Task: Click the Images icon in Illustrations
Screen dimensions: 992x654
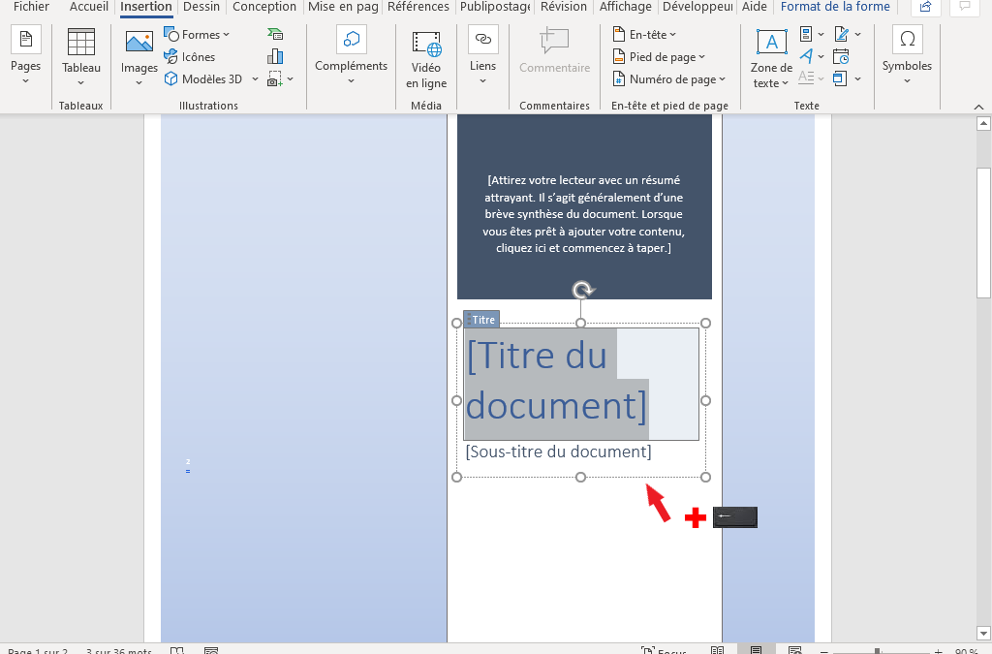Action: (x=139, y=54)
